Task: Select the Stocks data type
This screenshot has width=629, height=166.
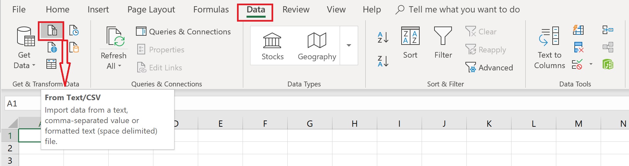Action: [272, 46]
